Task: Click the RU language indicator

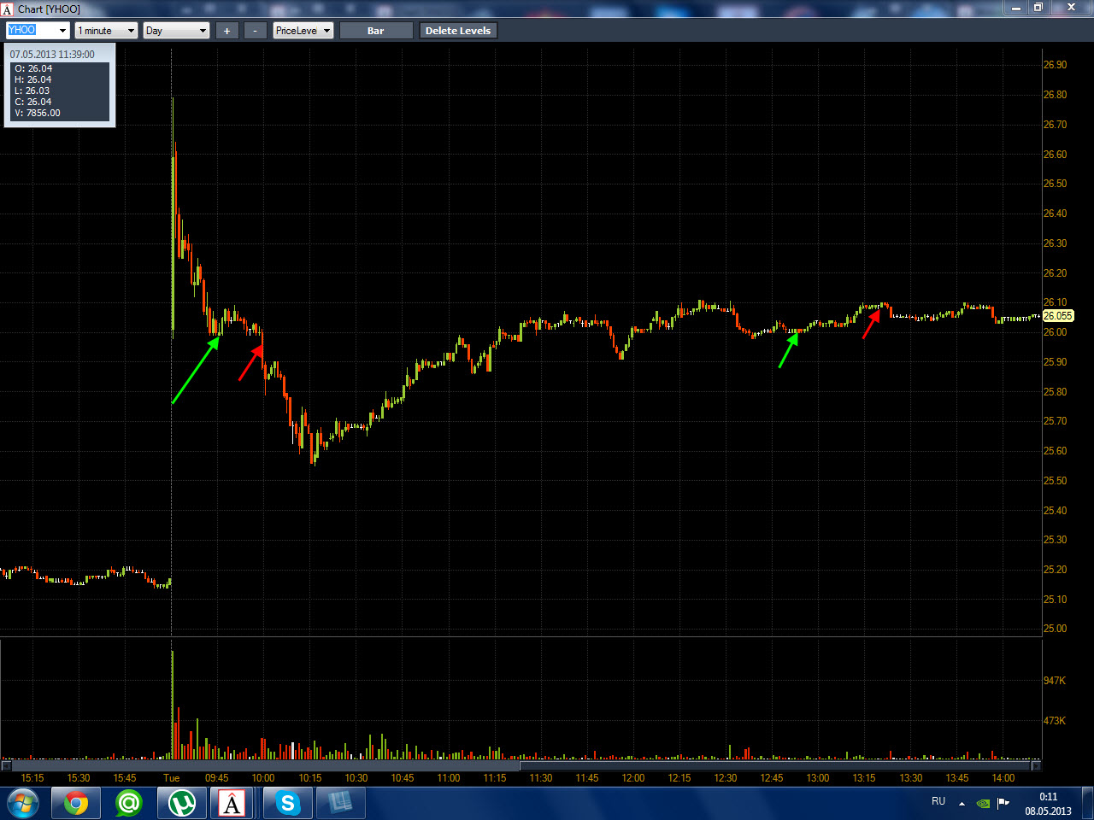Action: [x=938, y=801]
